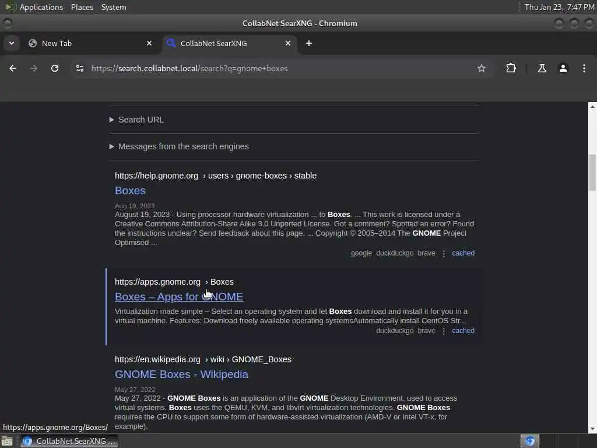Click the date and time clock
Screen dimensions: 597x448
pyautogui.click(x=559, y=7)
